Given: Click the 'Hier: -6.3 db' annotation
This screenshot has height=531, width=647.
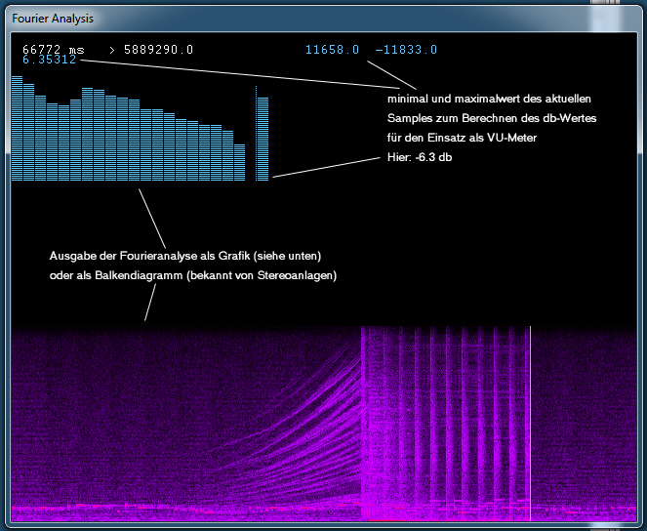Looking at the screenshot, I should pyautogui.click(x=420, y=157).
